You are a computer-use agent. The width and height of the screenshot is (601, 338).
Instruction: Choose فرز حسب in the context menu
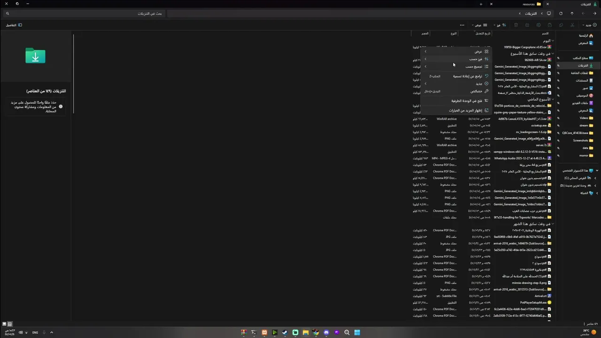[x=456, y=59]
